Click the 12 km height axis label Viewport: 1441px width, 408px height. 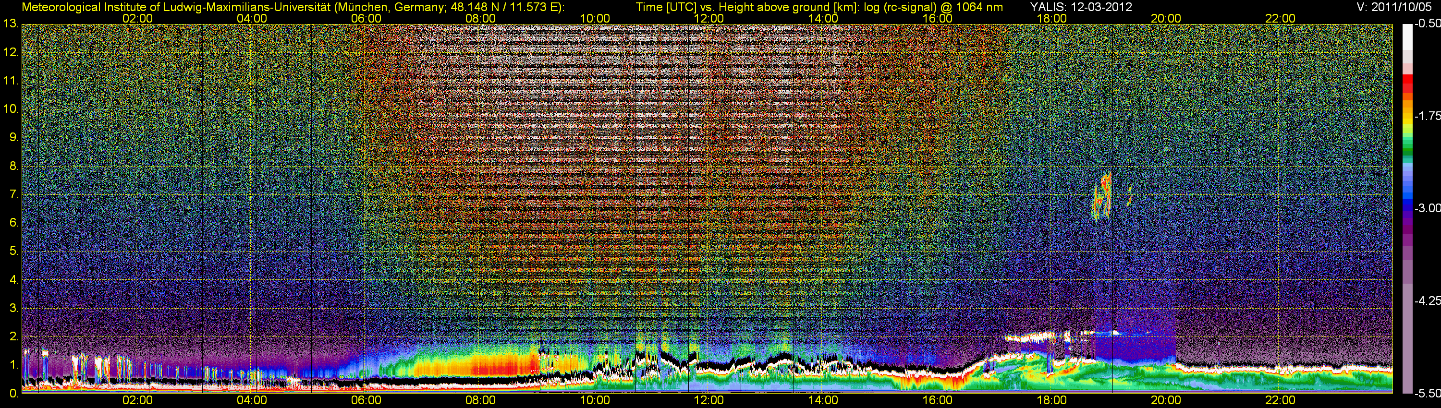[11, 52]
